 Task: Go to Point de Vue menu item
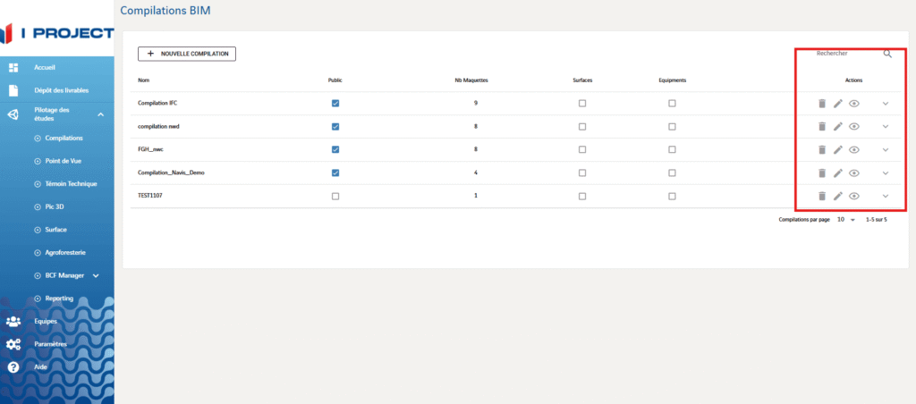point(64,161)
